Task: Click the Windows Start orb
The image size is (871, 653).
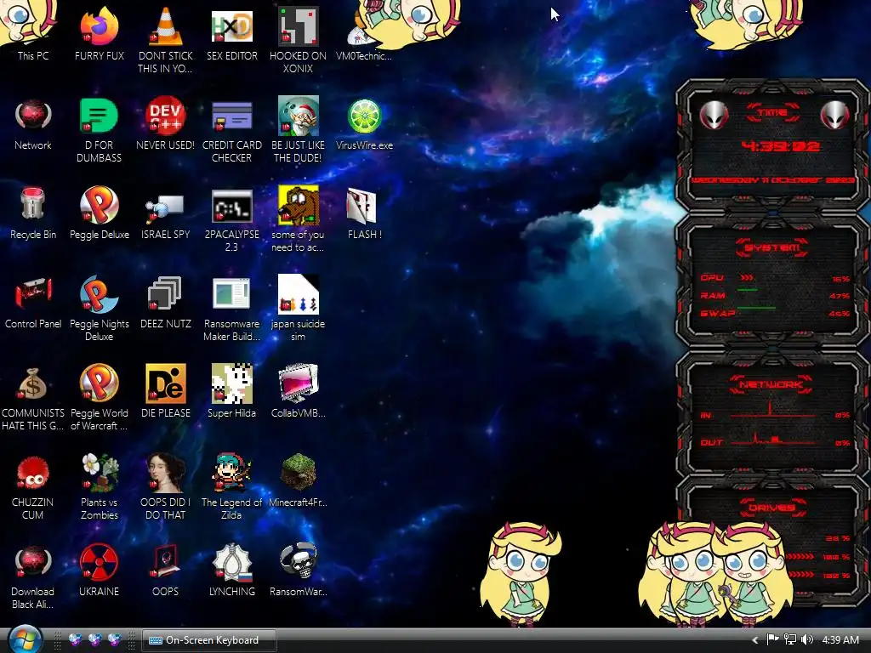Action: pyautogui.click(x=25, y=639)
